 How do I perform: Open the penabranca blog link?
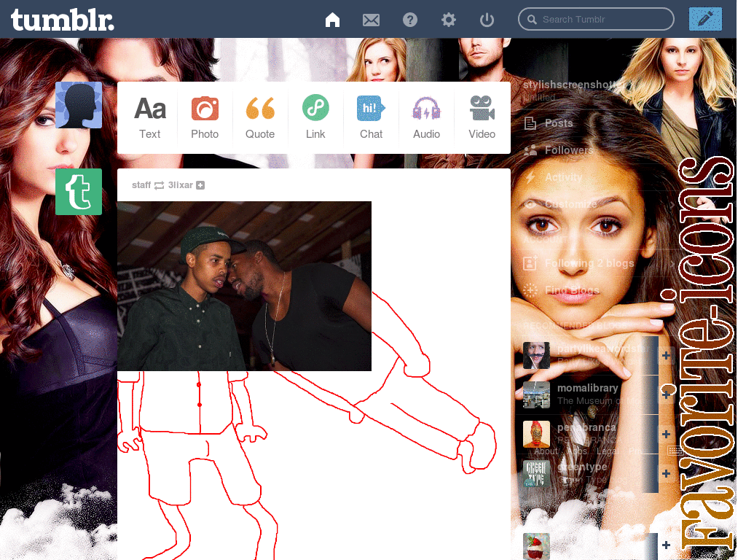(586, 427)
